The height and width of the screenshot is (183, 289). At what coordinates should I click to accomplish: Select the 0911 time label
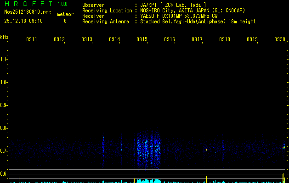click(x=32, y=40)
